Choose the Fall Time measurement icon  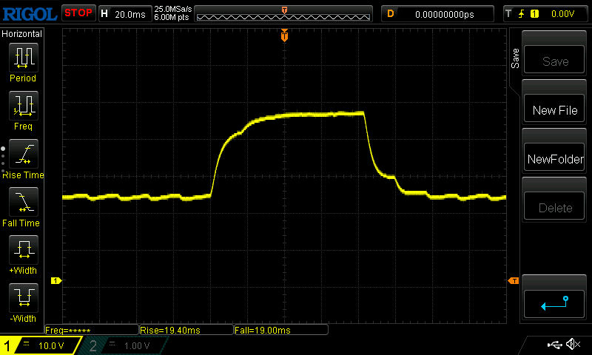point(23,202)
